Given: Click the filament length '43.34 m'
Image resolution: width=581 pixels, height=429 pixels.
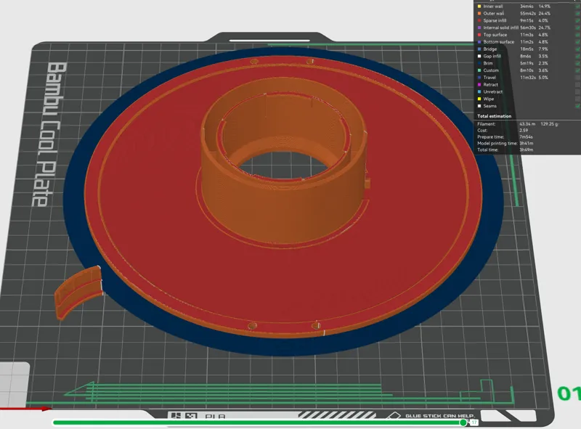Looking at the screenshot, I should click(x=527, y=124).
